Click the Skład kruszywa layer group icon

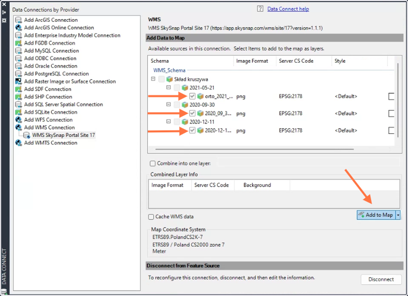pos(170,79)
